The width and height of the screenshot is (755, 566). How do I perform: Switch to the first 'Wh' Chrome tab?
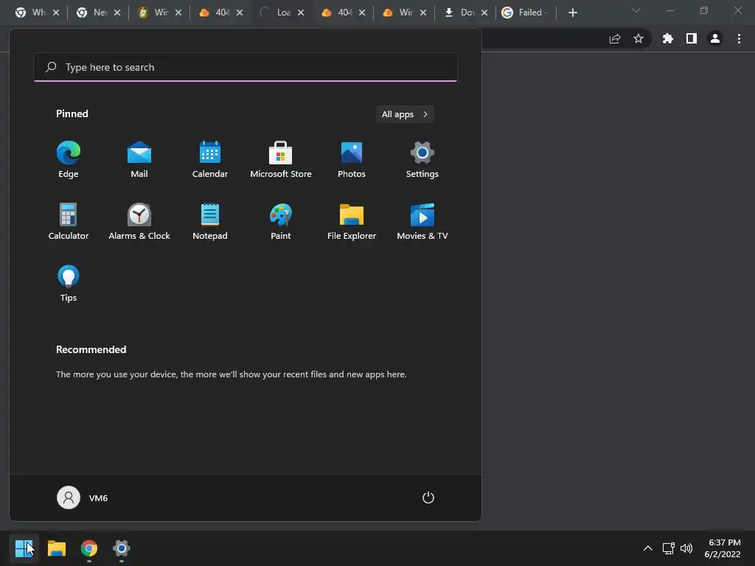tap(31, 13)
